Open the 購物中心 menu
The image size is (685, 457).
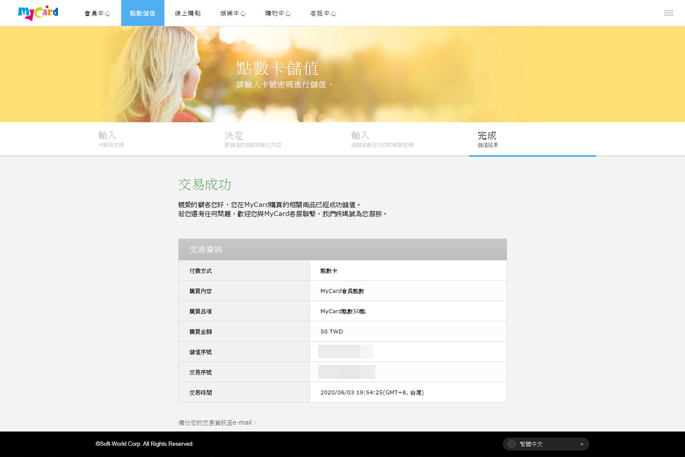click(278, 13)
